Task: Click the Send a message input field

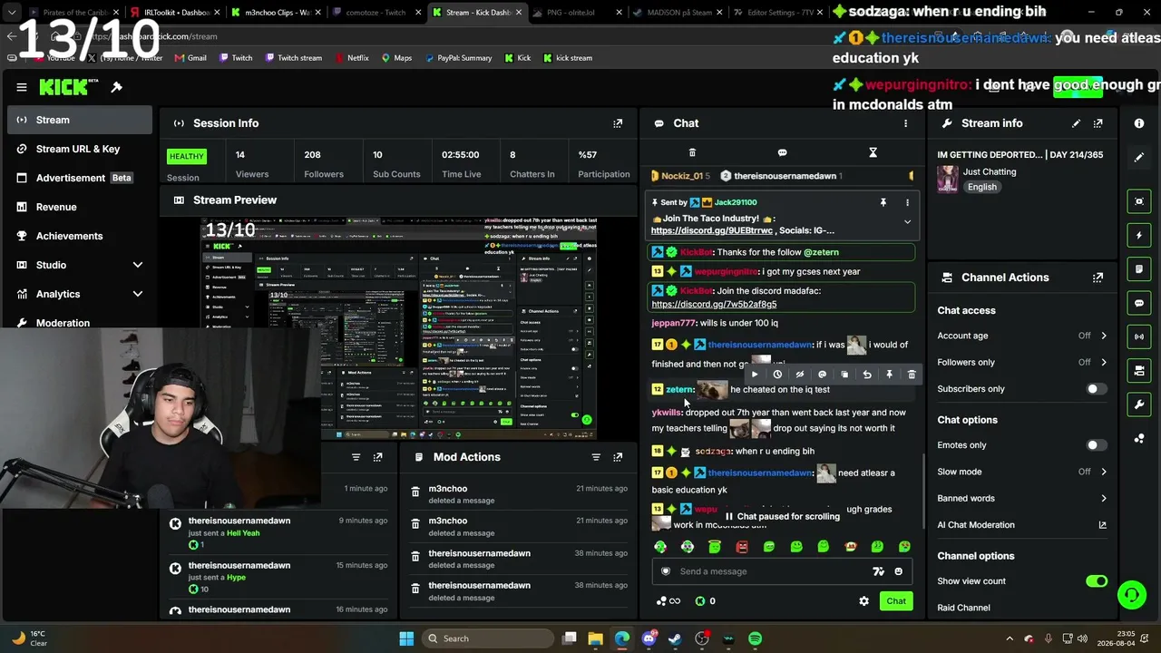Action: point(781,571)
